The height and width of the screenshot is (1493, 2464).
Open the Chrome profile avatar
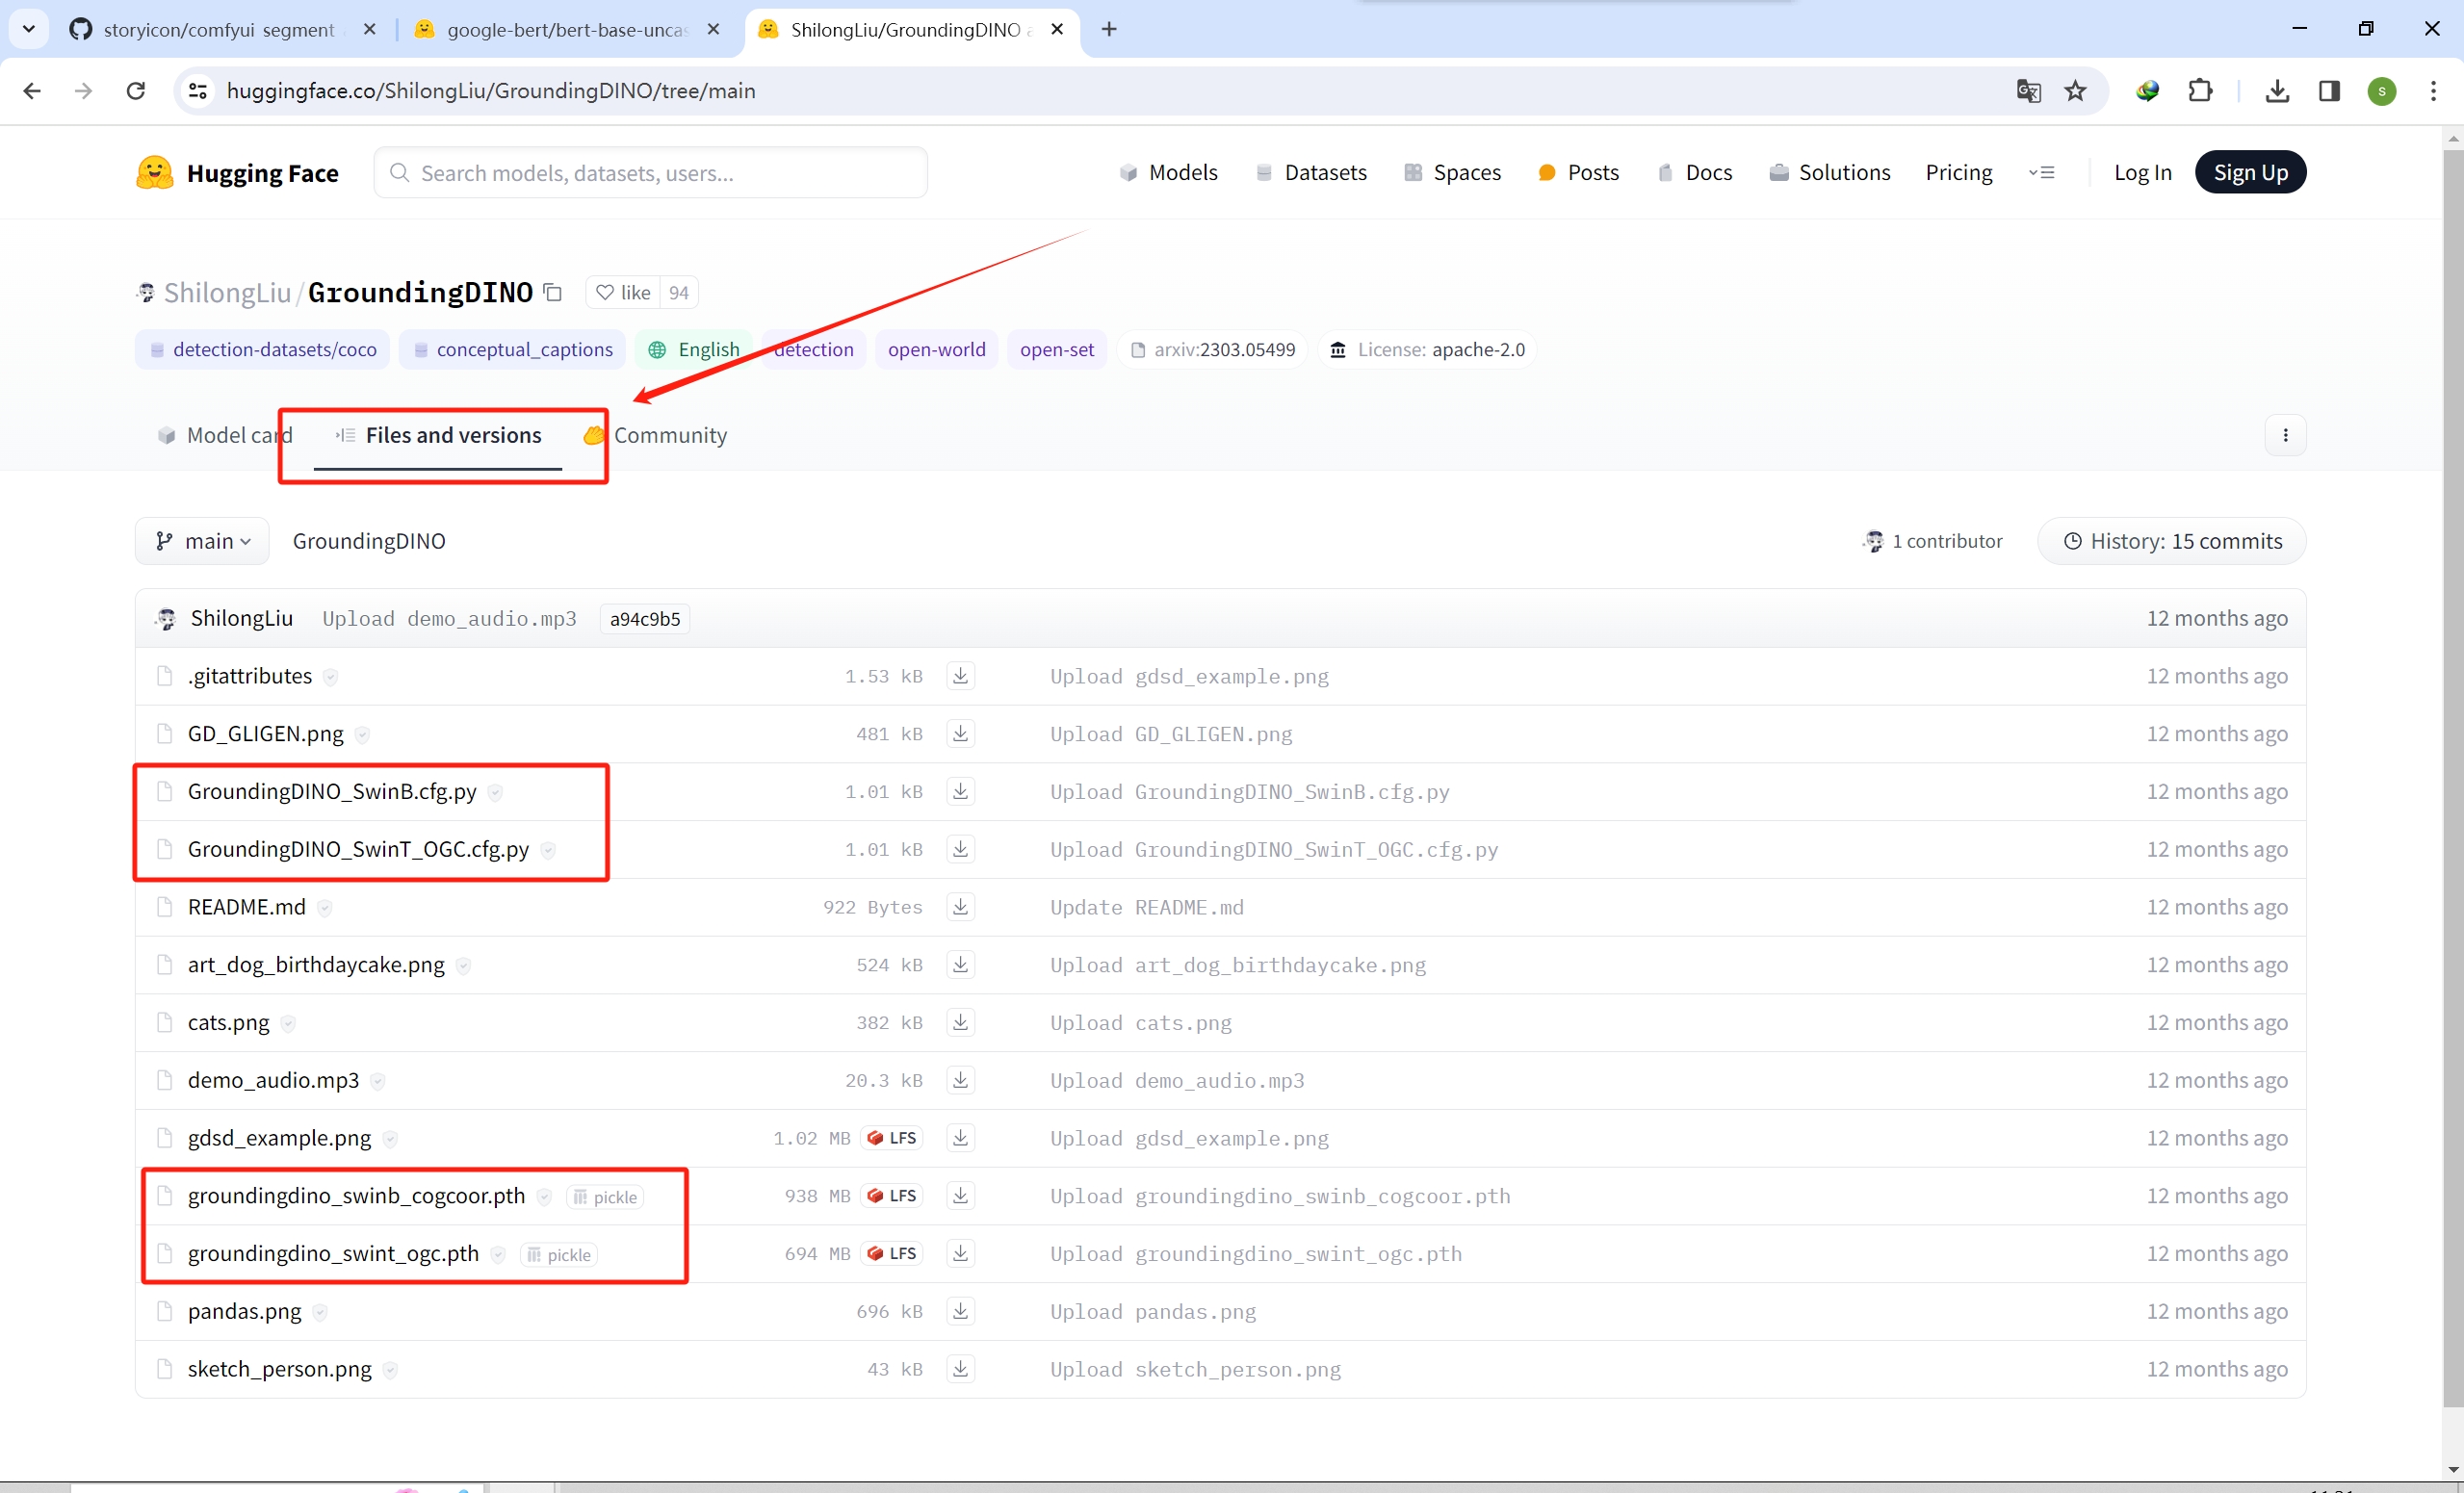[x=2382, y=91]
